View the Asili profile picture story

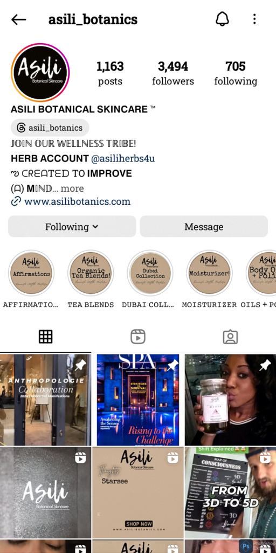click(x=40, y=73)
